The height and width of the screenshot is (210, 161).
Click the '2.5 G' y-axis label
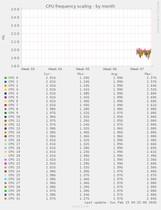(15, 9)
